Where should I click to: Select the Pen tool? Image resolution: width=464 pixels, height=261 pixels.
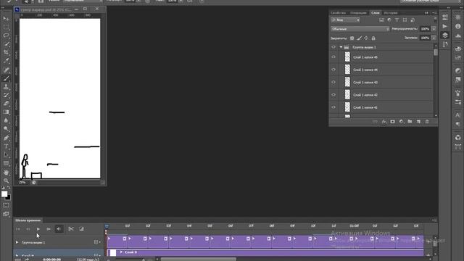(x=6, y=138)
